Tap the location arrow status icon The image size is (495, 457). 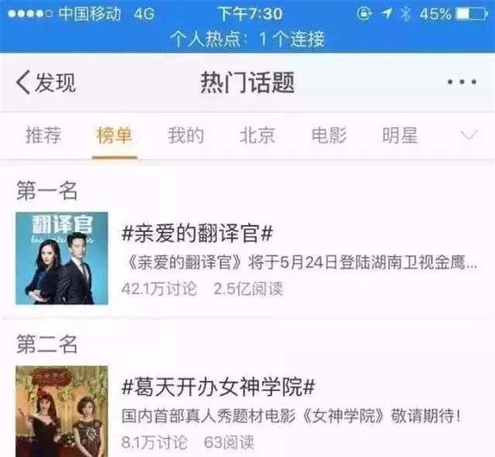(x=387, y=14)
